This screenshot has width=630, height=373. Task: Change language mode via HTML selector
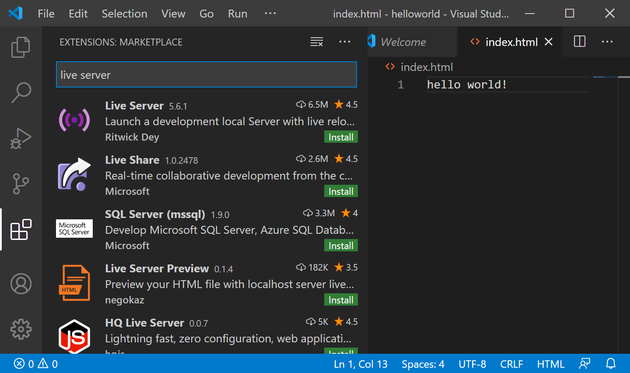(x=550, y=364)
